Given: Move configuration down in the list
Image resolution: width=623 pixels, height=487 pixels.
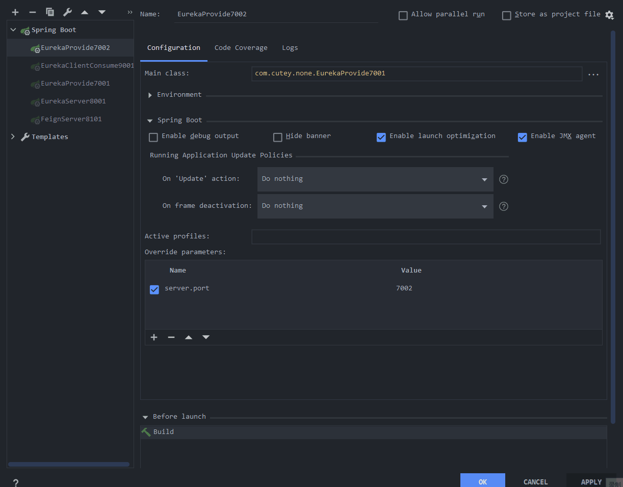Looking at the screenshot, I should [x=102, y=12].
